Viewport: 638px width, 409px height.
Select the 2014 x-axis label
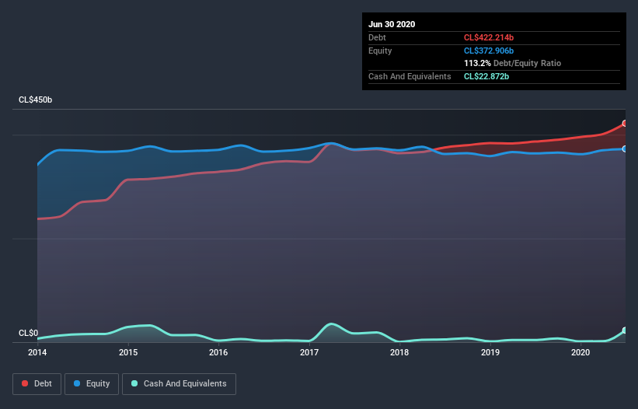point(37,352)
